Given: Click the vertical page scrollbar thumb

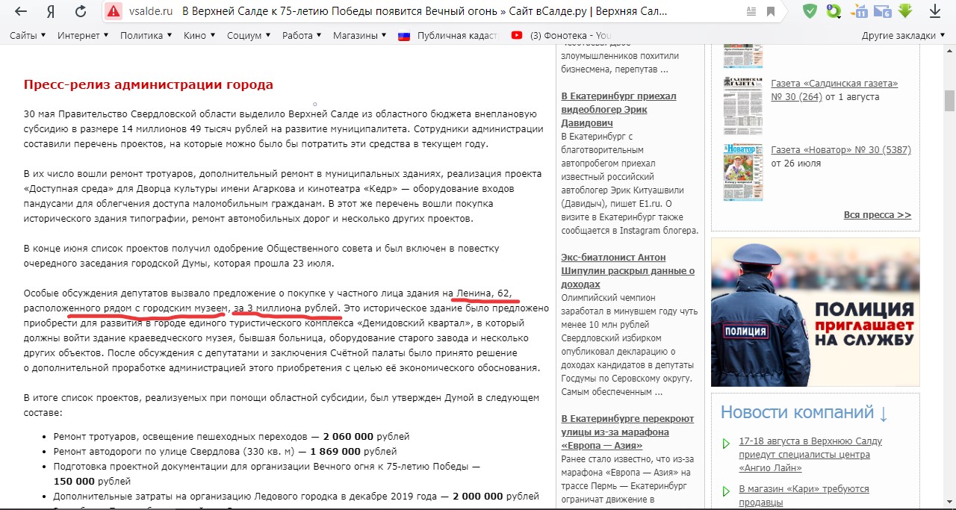Looking at the screenshot, I should (949, 100).
